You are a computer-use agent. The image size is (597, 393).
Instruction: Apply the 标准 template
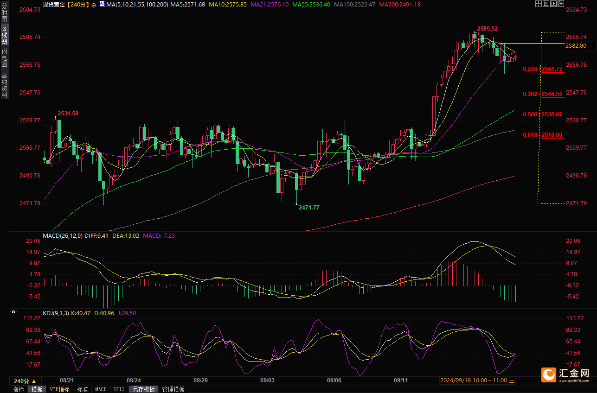click(x=82, y=389)
